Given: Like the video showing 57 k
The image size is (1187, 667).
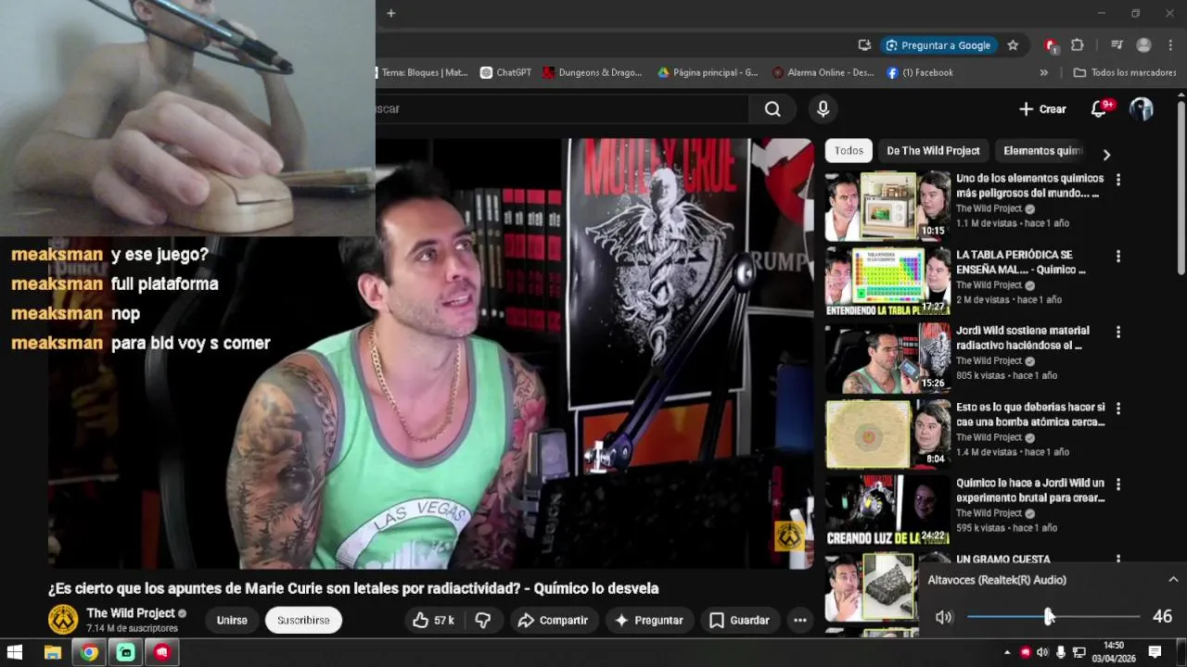Looking at the screenshot, I should point(433,620).
